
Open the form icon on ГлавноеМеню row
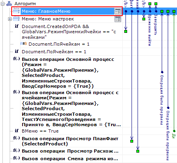pyautogui.click(x=118, y=11)
